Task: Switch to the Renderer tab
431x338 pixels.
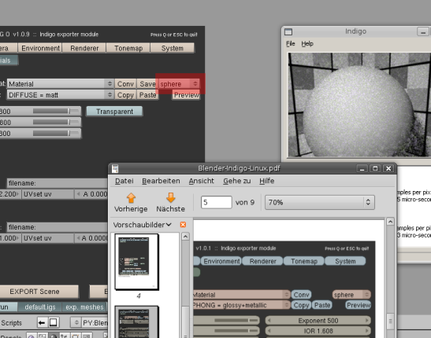Action: tap(84, 48)
